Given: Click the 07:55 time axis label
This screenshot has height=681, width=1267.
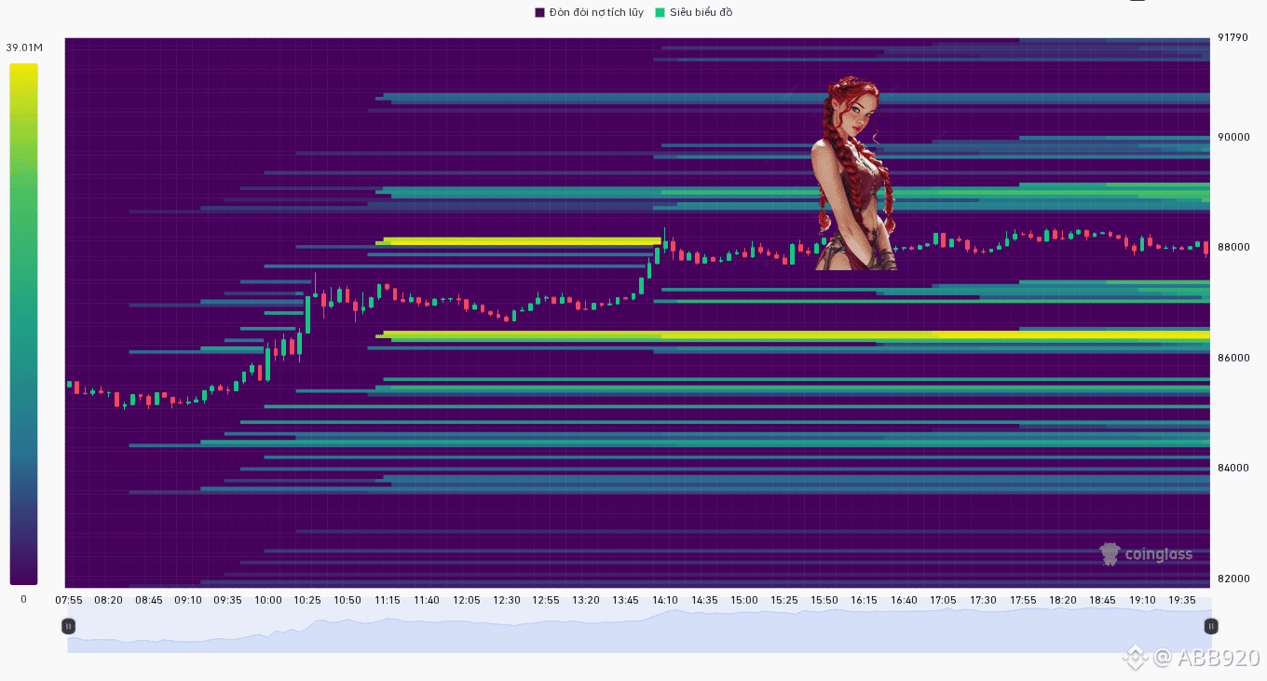Looking at the screenshot, I should [69, 601].
